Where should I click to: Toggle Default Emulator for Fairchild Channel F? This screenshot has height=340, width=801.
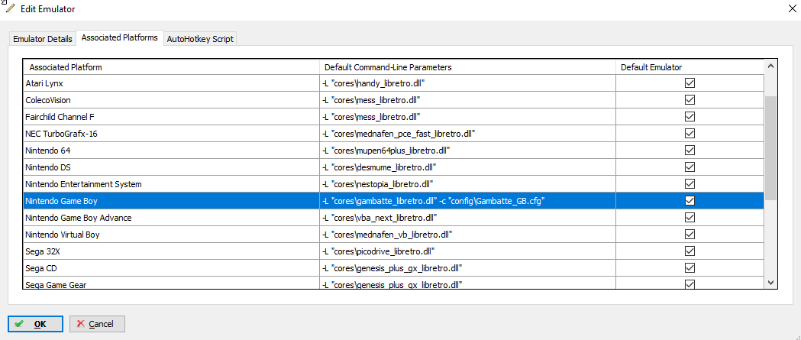[x=690, y=117]
